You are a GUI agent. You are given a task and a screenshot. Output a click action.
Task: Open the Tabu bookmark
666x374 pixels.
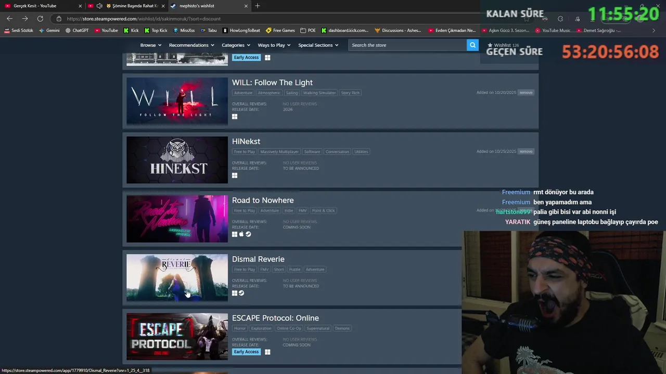[209, 31]
